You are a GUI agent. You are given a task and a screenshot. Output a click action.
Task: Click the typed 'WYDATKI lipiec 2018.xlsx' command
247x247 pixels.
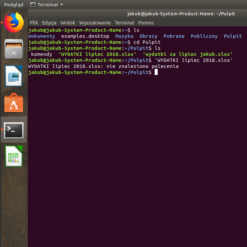193,60
